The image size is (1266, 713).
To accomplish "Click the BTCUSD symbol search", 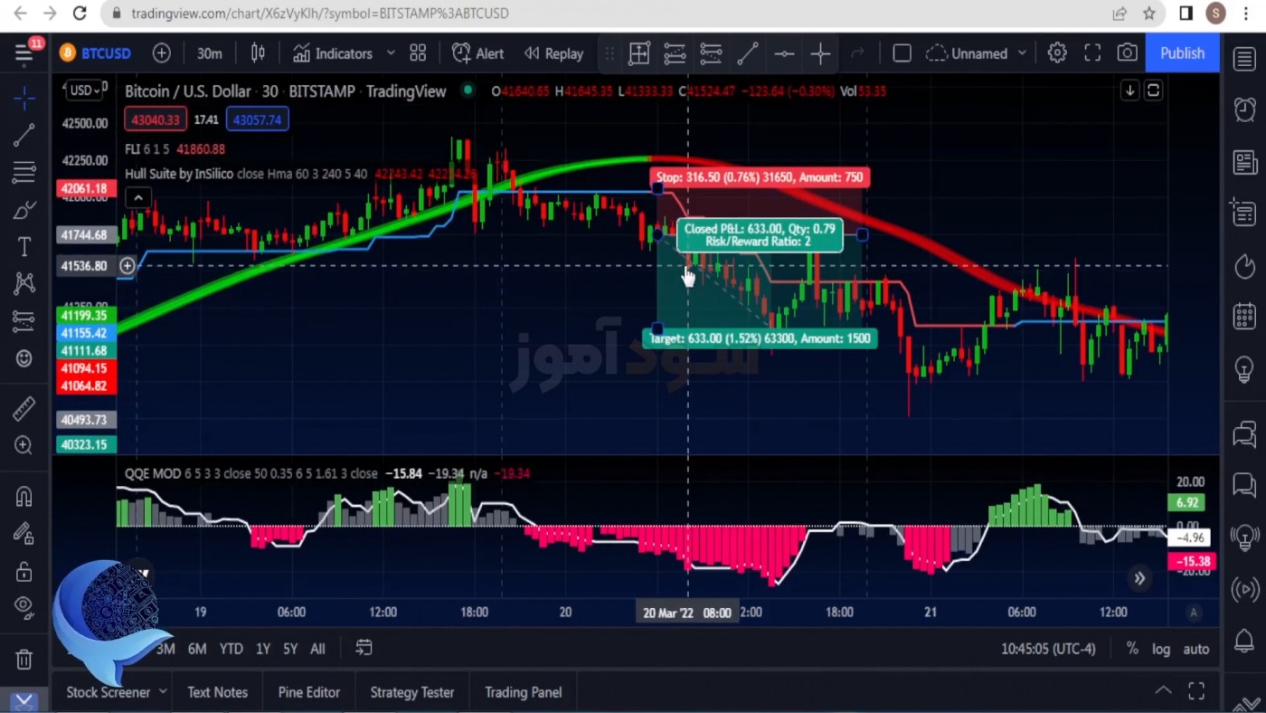I will 96,53.
